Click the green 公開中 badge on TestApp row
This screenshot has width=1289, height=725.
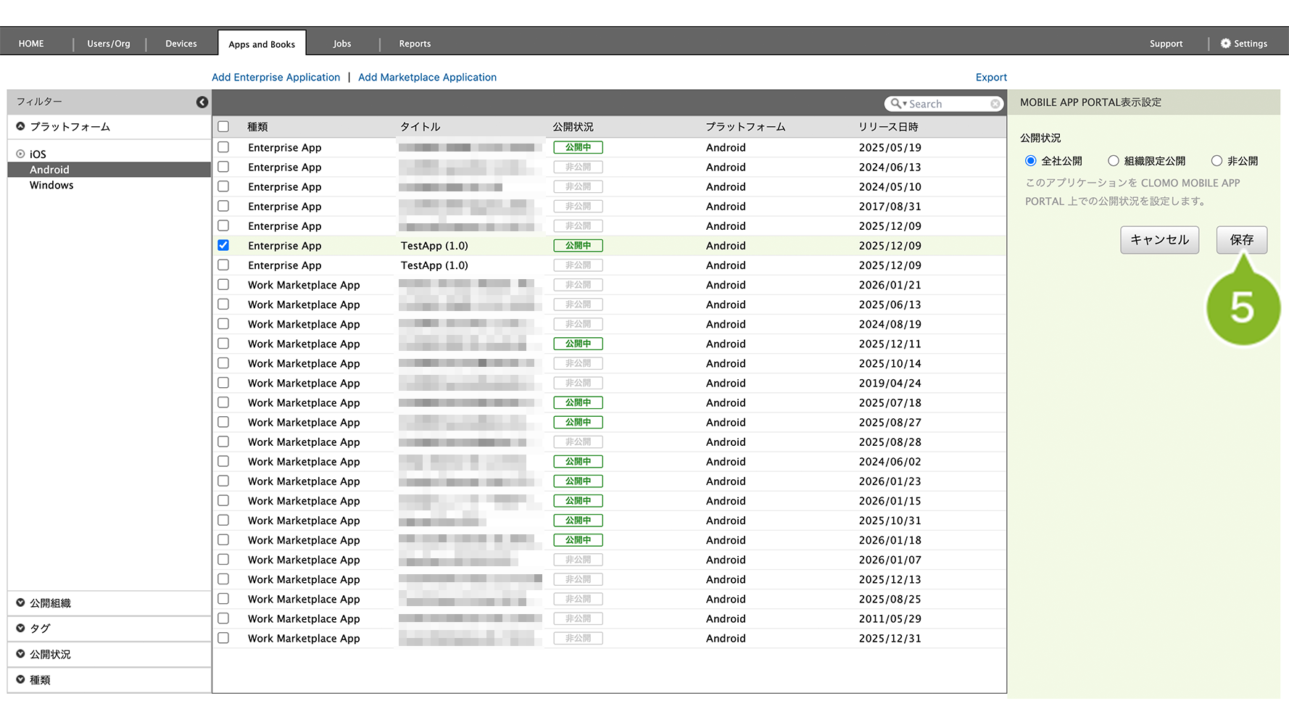point(578,246)
